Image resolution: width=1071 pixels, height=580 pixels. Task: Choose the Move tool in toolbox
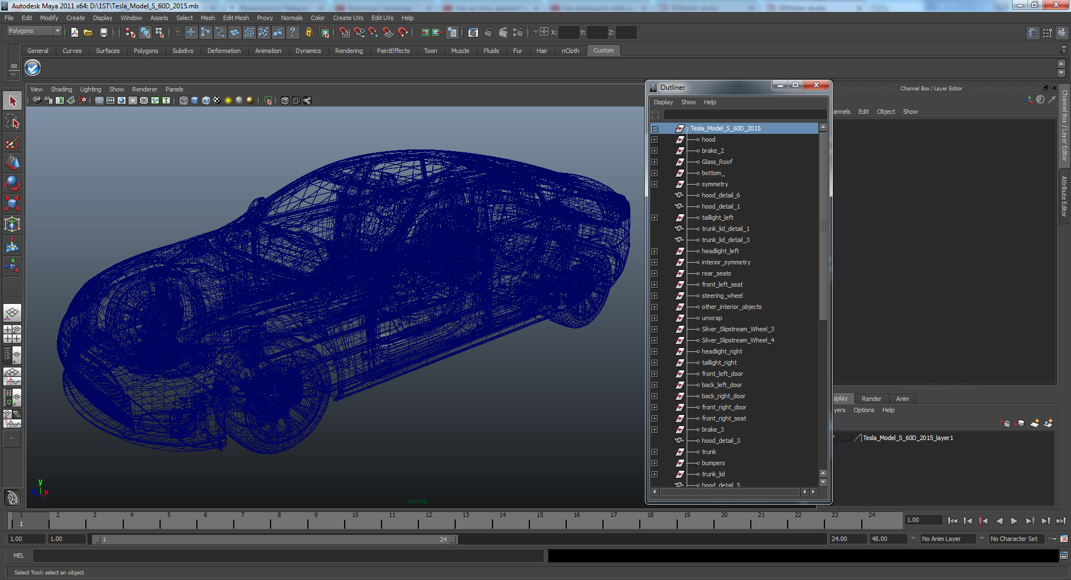click(x=12, y=163)
